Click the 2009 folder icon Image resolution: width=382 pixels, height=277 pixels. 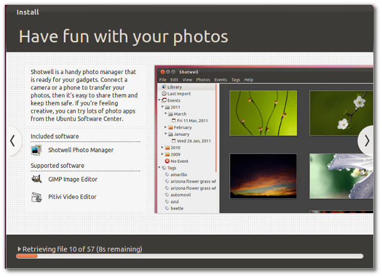point(167,155)
